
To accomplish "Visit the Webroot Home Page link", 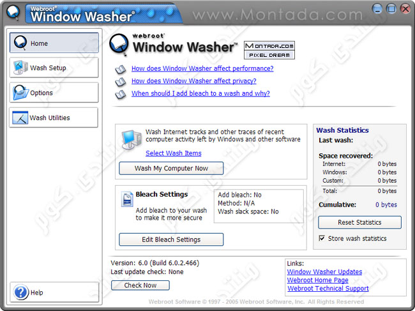I will coord(317,280).
